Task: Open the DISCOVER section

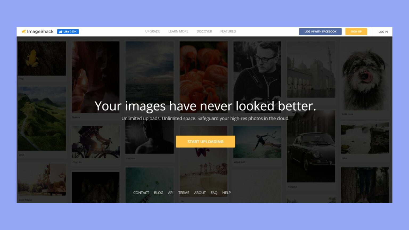Action: point(204,31)
